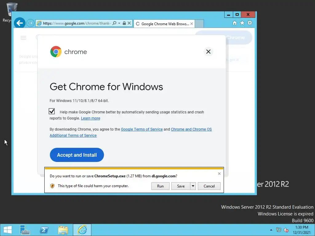The width and height of the screenshot is (315, 236).
Task: Click the Chrome logo in the dialog
Action: 56,52
